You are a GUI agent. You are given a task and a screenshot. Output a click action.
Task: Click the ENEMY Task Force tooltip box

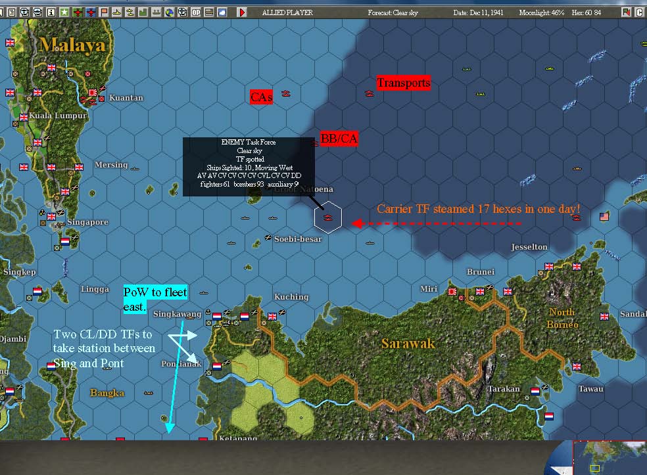249,167
